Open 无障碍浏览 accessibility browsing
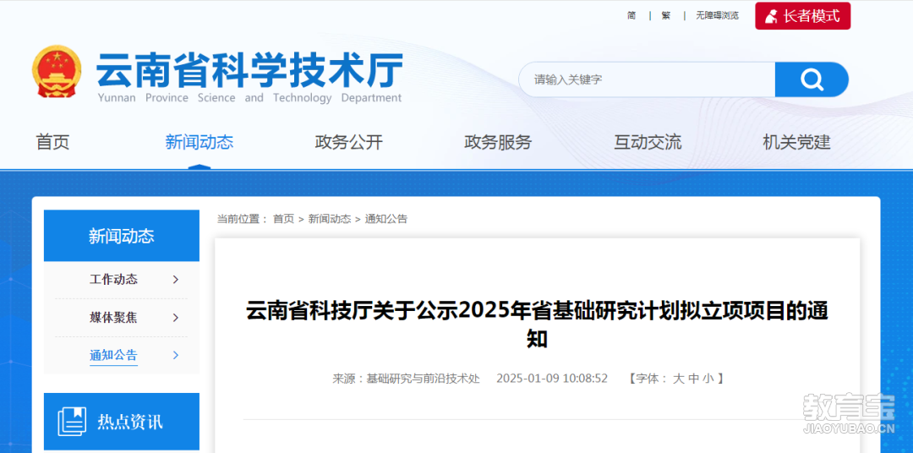 (x=718, y=16)
